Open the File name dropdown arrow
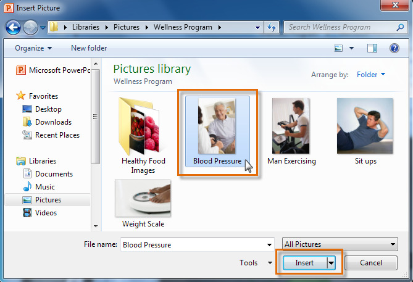Image resolution: width=413 pixels, height=282 pixels. (269, 244)
